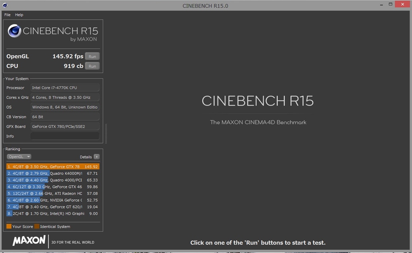Click the brown Identical System legend swatch
This screenshot has width=412, height=253.
(37, 226)
